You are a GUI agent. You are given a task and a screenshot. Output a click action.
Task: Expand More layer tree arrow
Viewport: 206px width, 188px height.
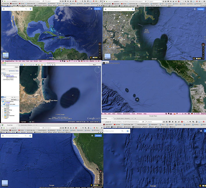pos(3,117)
